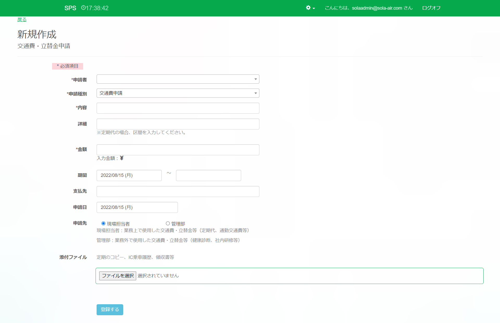Focus the 金額 amount field

[x=178, y=150]
